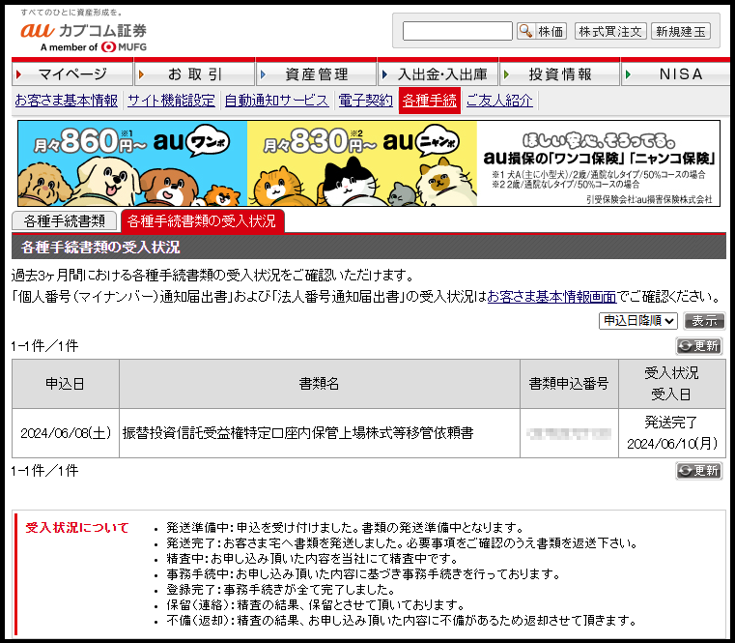Click the 発送完了 status cell

[x=671, y=433]
